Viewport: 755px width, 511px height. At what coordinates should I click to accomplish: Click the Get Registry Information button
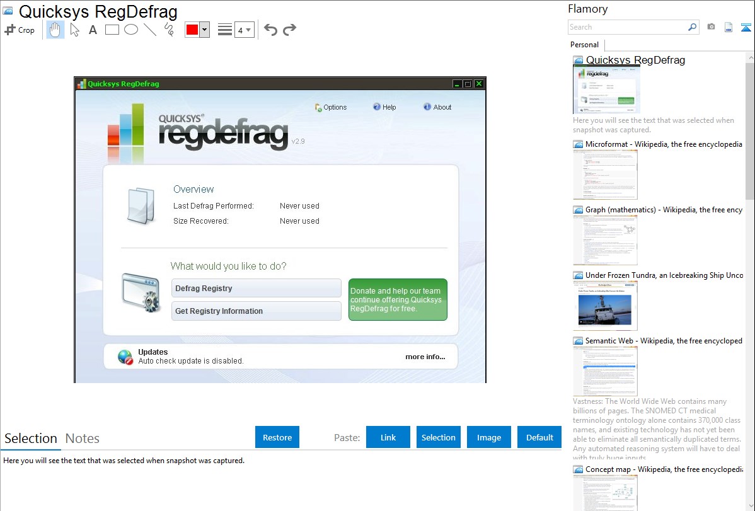tap(256, 311)
